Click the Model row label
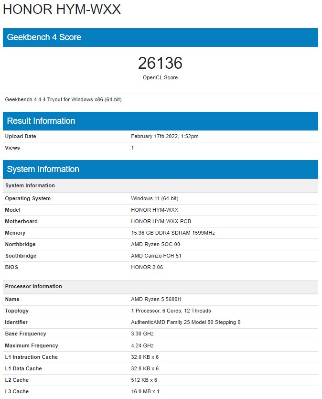Image resolution: width=322 pixels, height=399 pixels. [x=13, y=210]
